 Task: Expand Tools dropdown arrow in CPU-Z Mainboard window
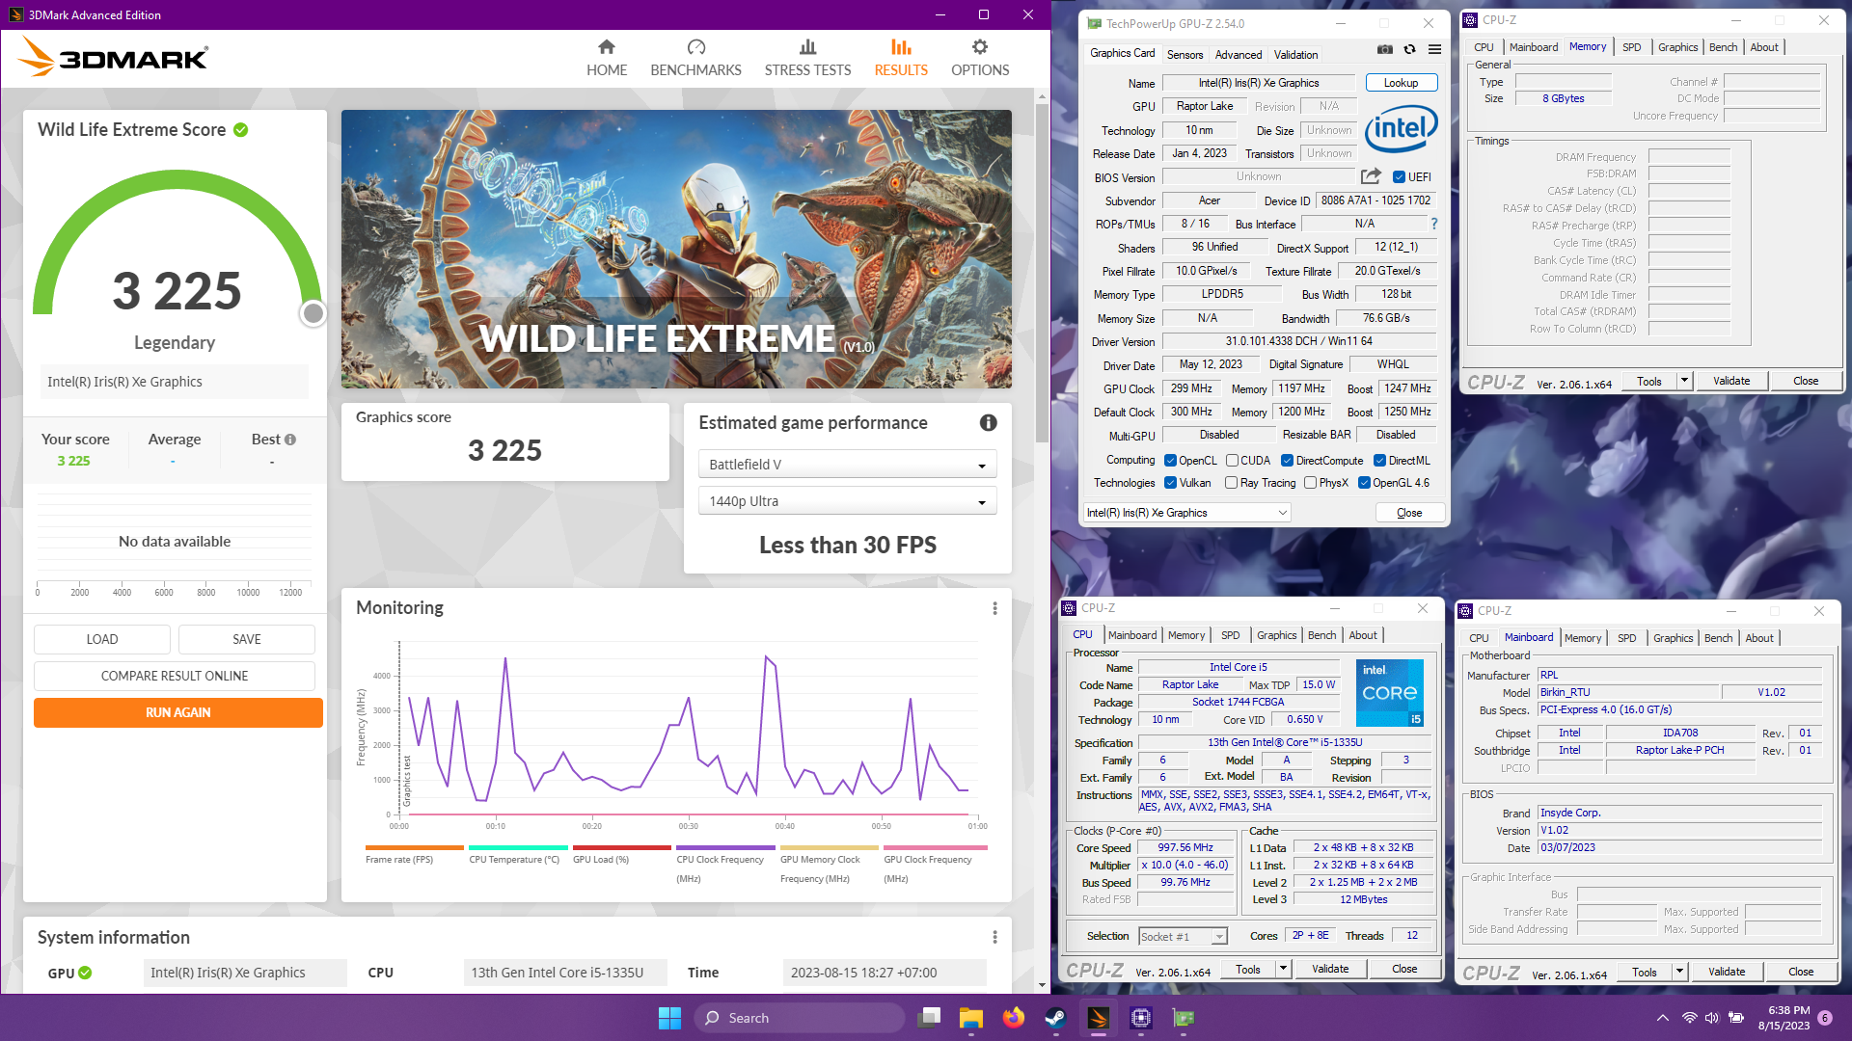click(1679, 972)
